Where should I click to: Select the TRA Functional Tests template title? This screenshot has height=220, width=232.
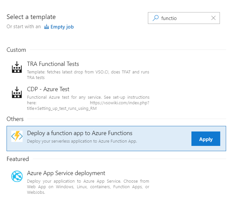point(53,64)
